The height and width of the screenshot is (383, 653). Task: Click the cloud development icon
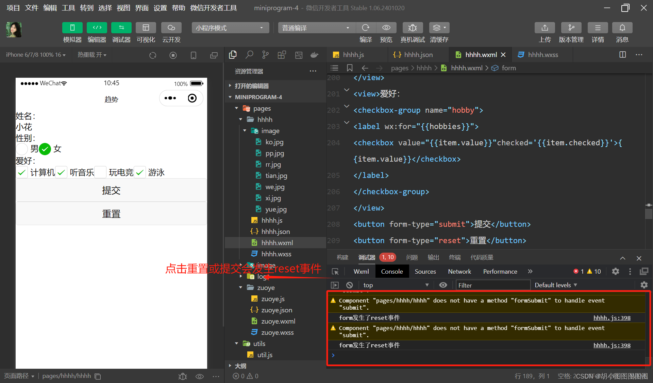click(171, 28)
